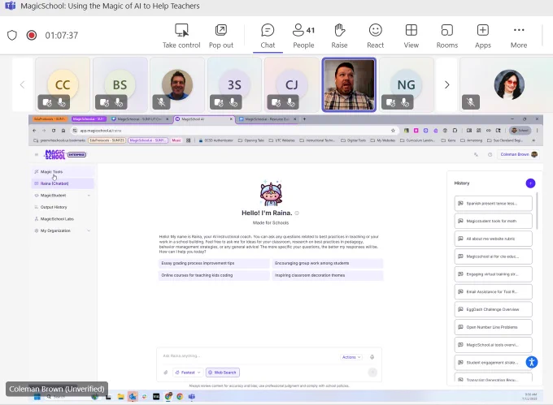Open MagicSchool Labs in sidebar

pyautogui.click(x=63, y=219)
